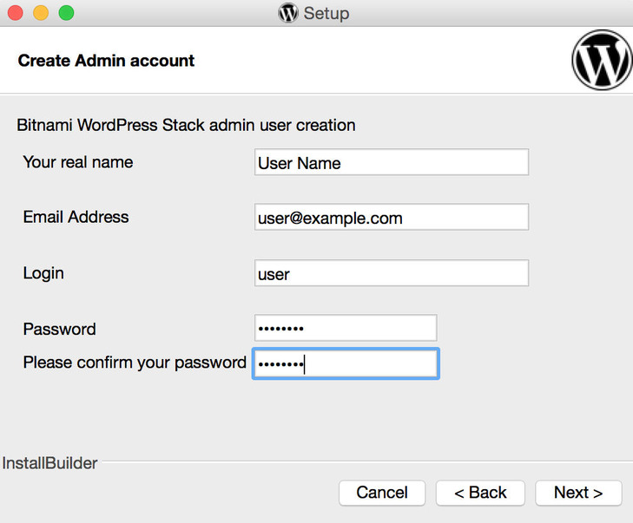Click the small WordPress icon in title bar
633x523 pixels.
[x=288, y=13]
